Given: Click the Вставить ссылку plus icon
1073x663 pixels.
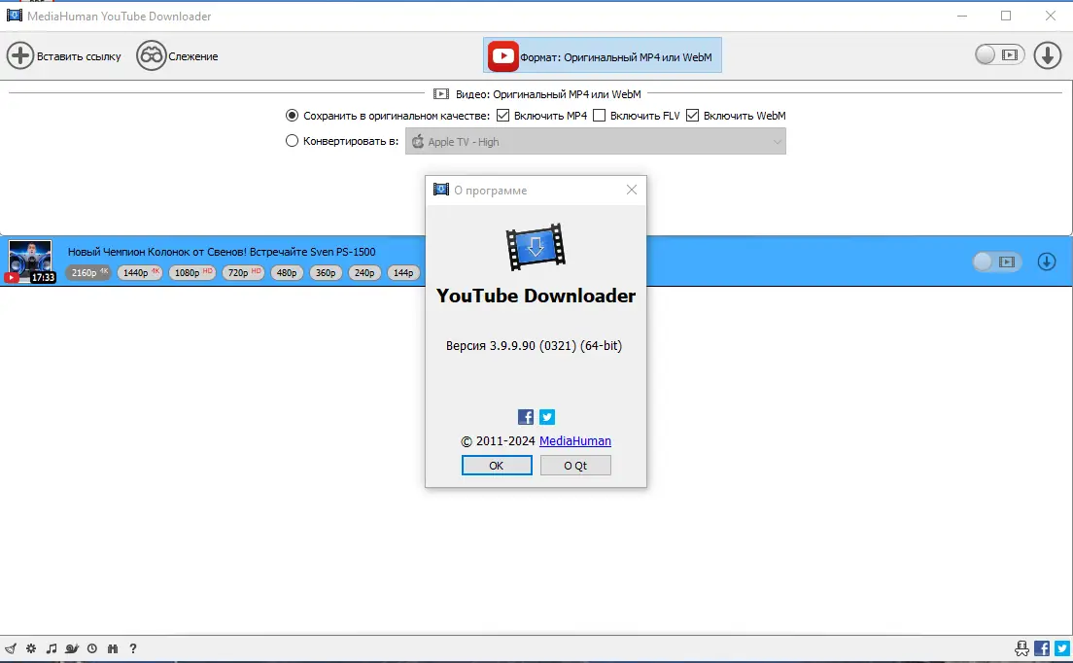Looking at the screenshot, I should tap(19, 55).
